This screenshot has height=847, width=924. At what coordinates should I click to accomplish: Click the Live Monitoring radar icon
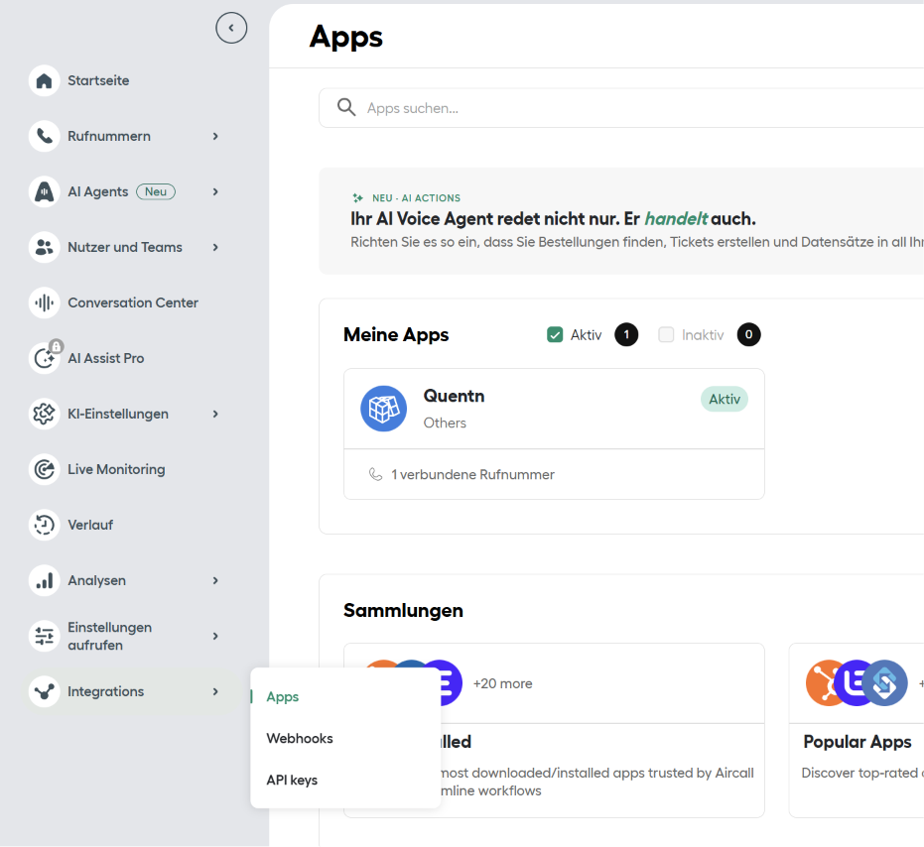[x=45, y=469]
